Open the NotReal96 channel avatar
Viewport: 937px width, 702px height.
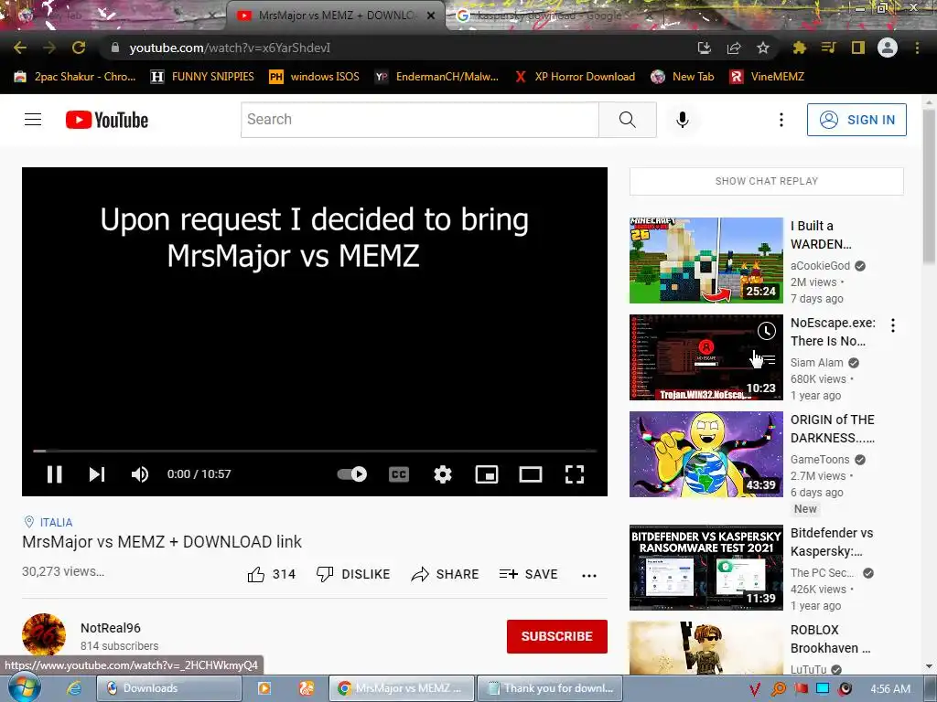click(x=44, y=634)
